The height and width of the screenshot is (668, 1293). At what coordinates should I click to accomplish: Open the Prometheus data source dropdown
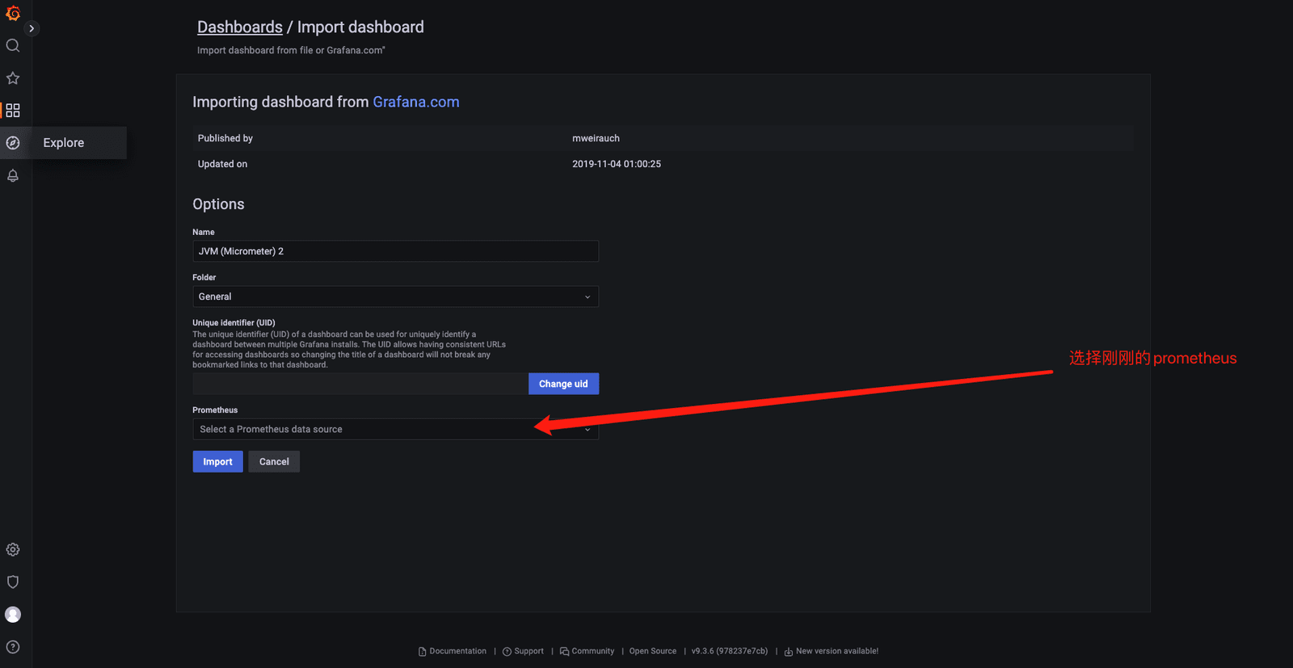[395, 429]
